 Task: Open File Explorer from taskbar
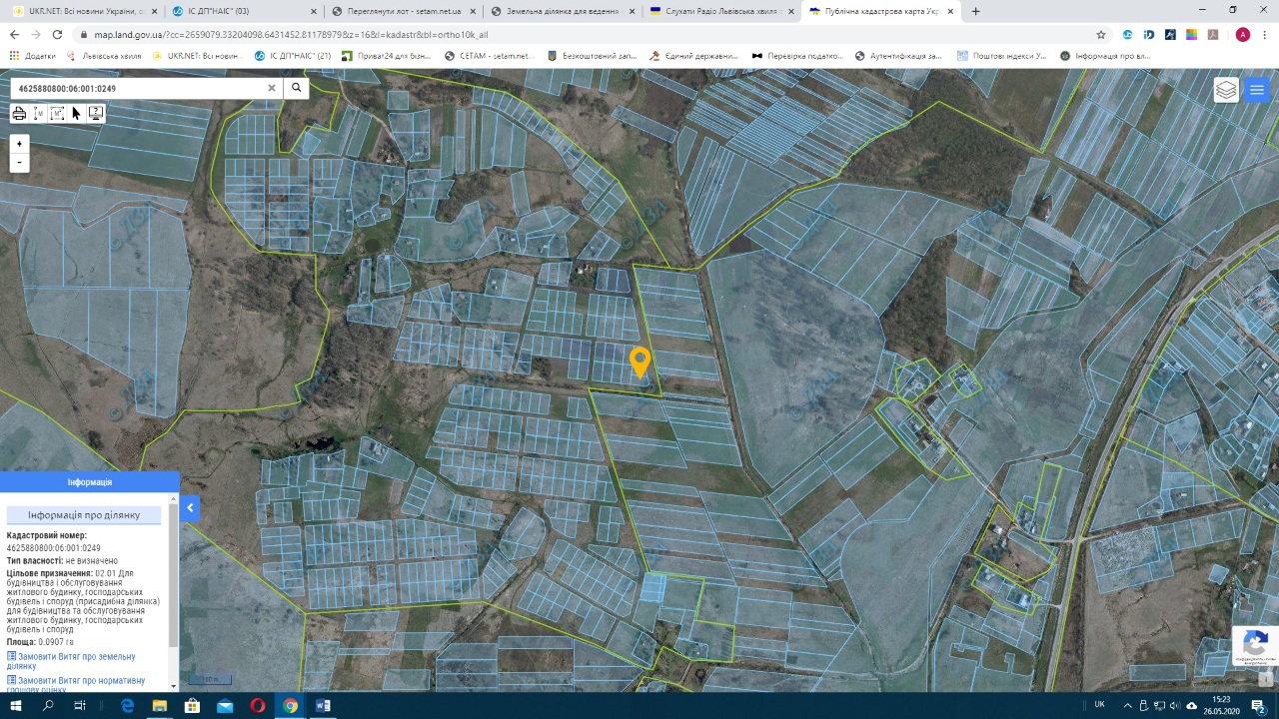(160, 705)
